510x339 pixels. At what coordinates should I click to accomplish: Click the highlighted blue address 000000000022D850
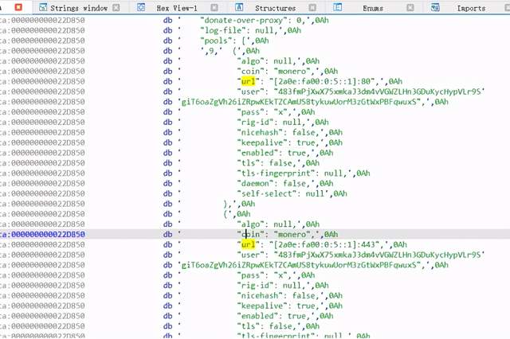[48, 234]
